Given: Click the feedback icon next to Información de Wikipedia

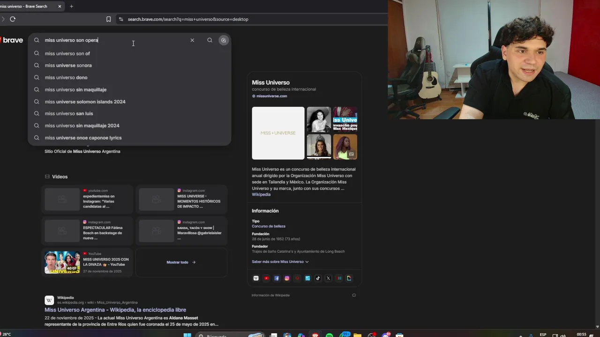Looking at the screenshot, I should point(354,295).
